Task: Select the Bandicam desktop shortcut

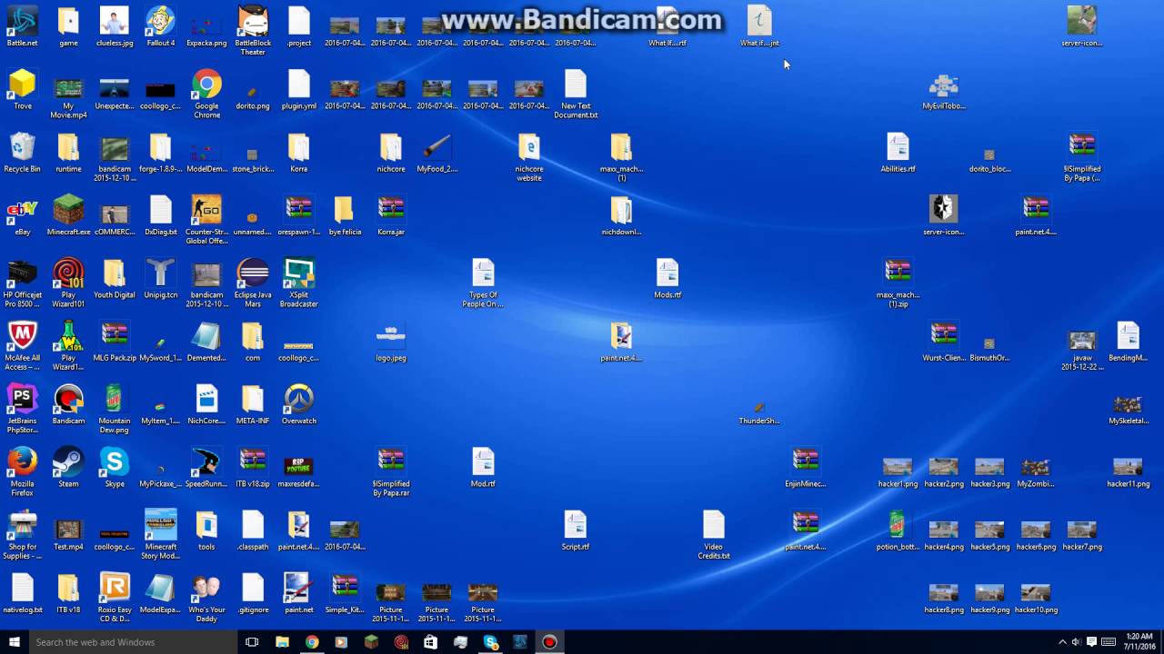Action: 68,403
